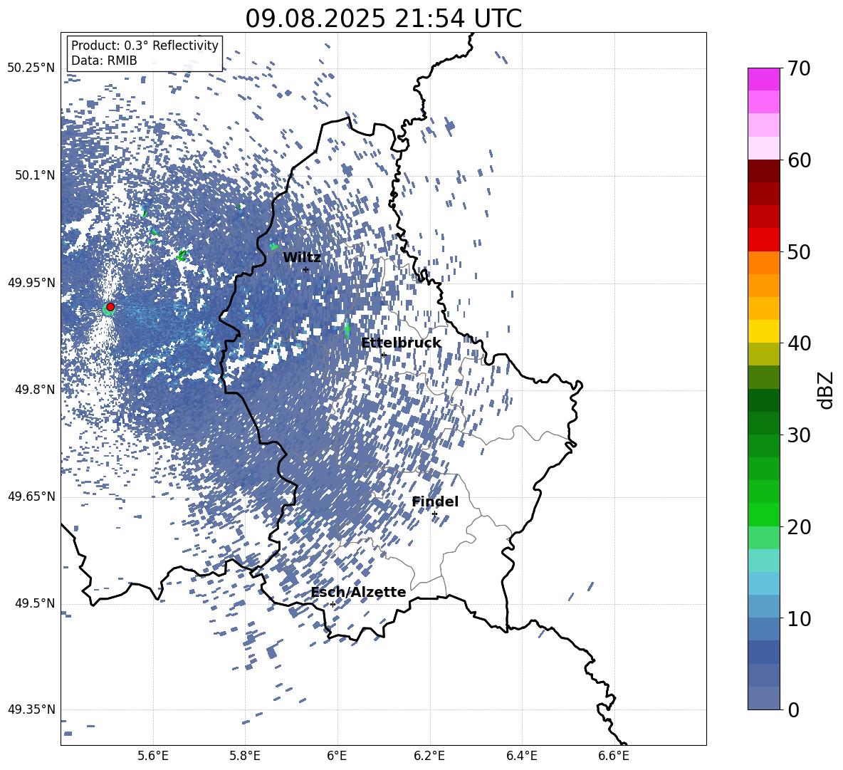Click the lowest blue-grey colorbar segment at 0
Image resolution: width=843 pixels, height=770 pixels.
coord(764,698)
